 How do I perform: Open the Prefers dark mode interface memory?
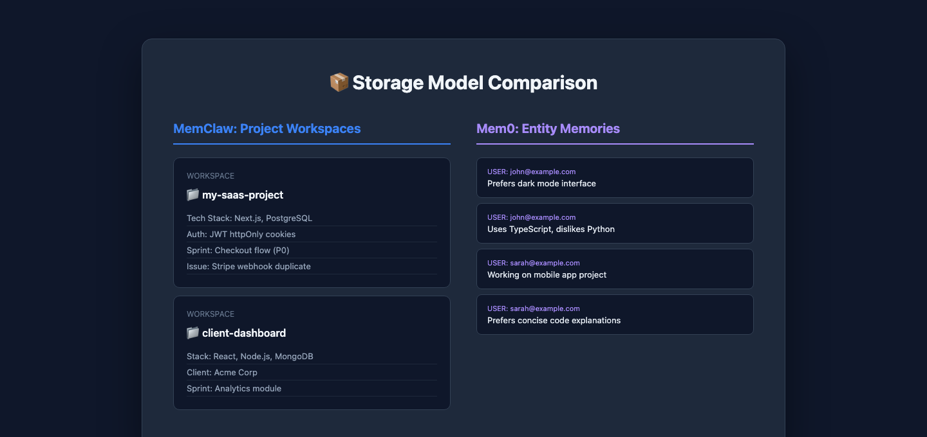(x=541, y=184)
